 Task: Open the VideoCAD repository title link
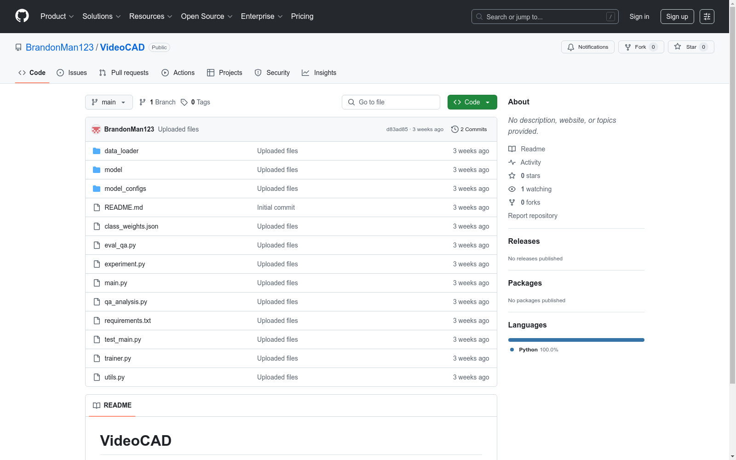122,47
